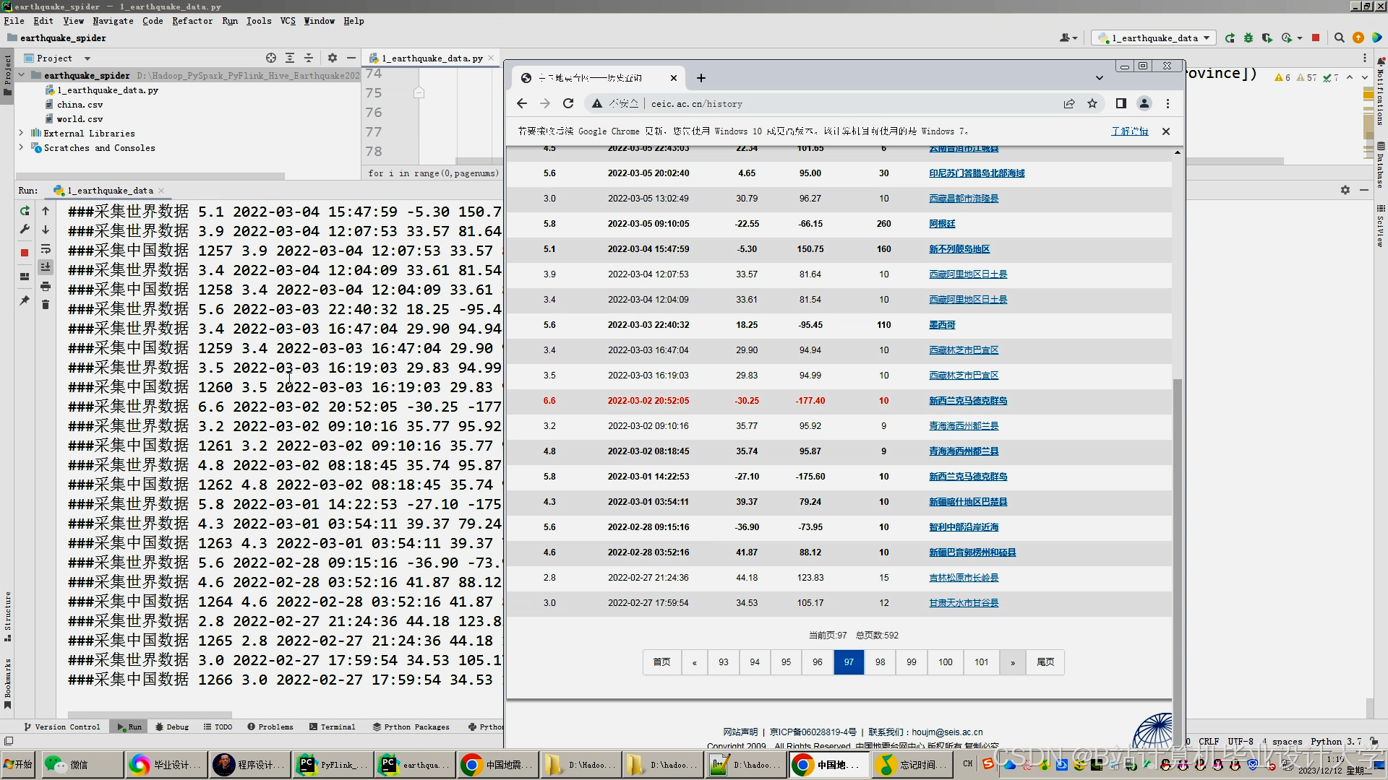Click the print icon in Run panel
This screenshot has width=1388, height=780.
click(46, 286)
